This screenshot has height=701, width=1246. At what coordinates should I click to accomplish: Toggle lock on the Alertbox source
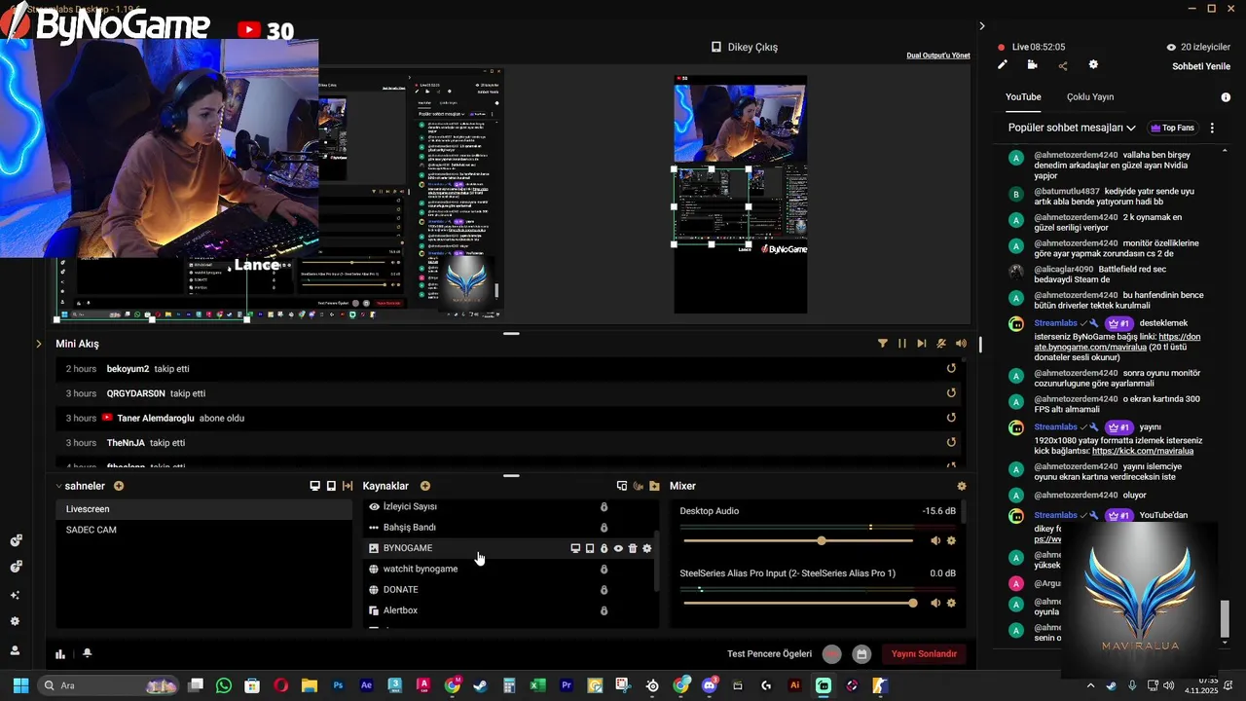tap(604, 610)
